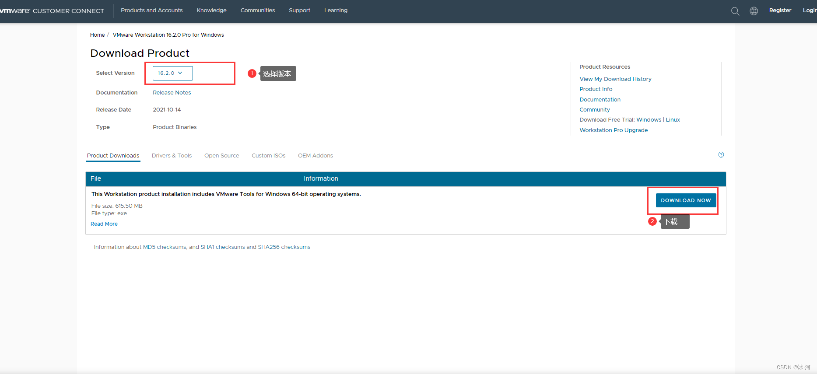Open the Community resource link

tap(594, 110)
